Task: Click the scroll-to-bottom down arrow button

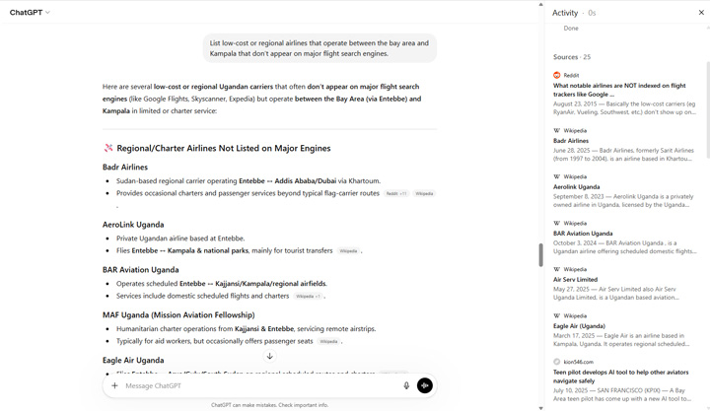Action: point(269,357)
